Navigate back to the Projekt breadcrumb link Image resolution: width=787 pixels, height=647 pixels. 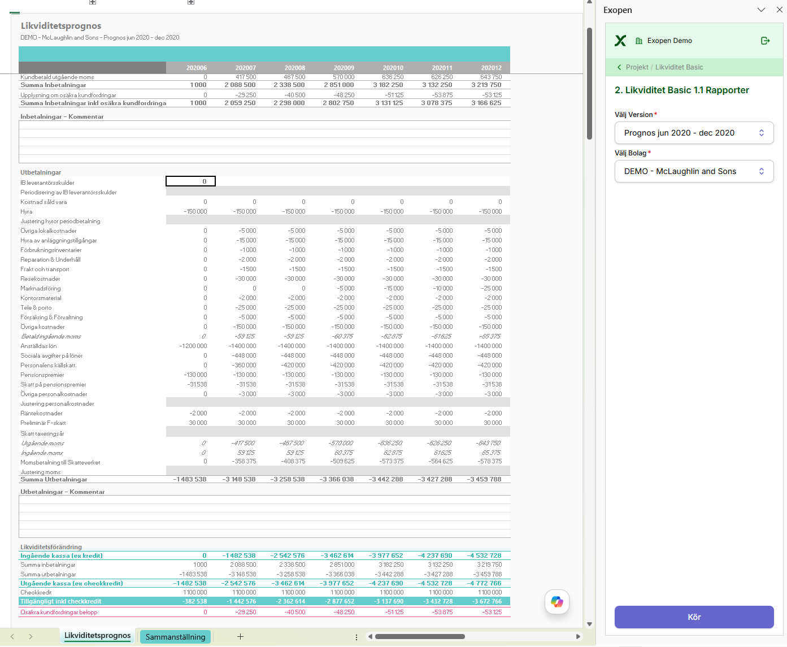pos(637,67)
